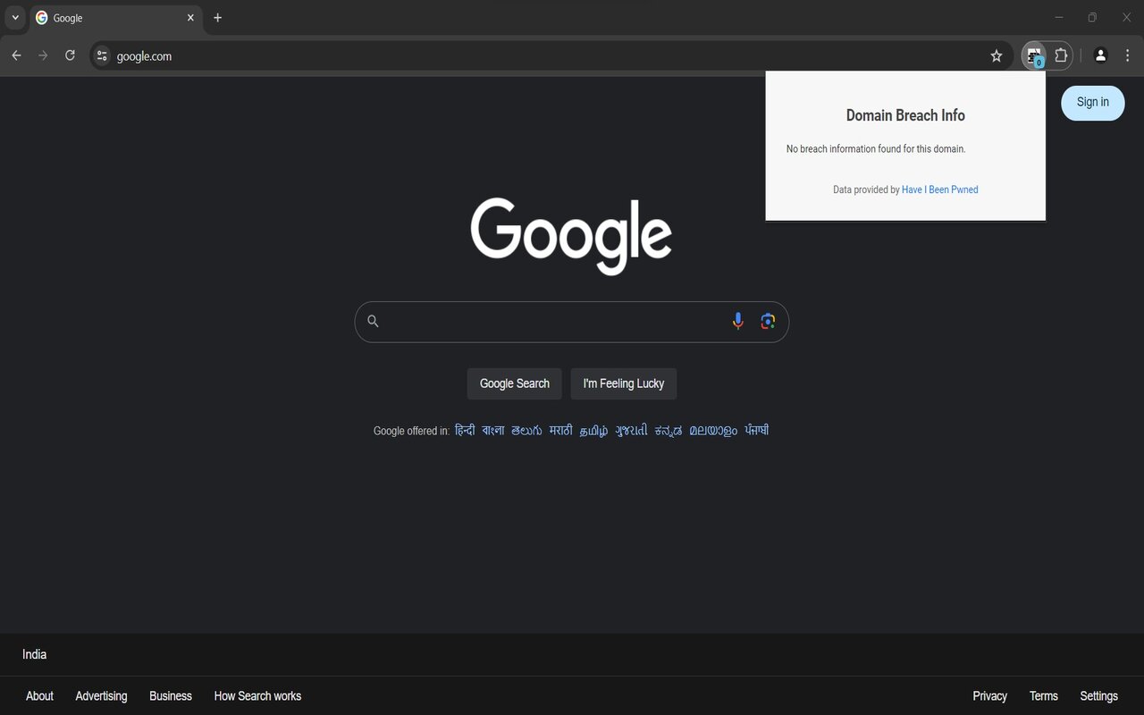Open the Terms footer link
The width and height of the screenshot is (1144, 715).
(x=1043, y=696)
